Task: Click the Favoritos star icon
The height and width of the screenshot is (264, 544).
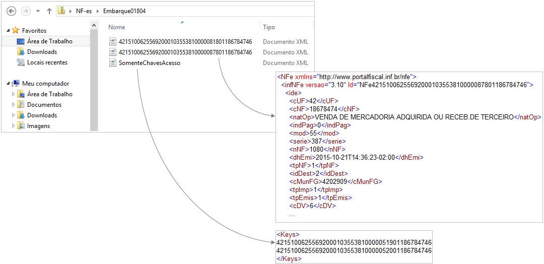Action: point(16,30)
